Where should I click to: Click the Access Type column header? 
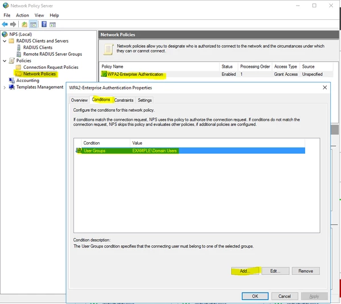pyautogui.click(x=286, y=67)
